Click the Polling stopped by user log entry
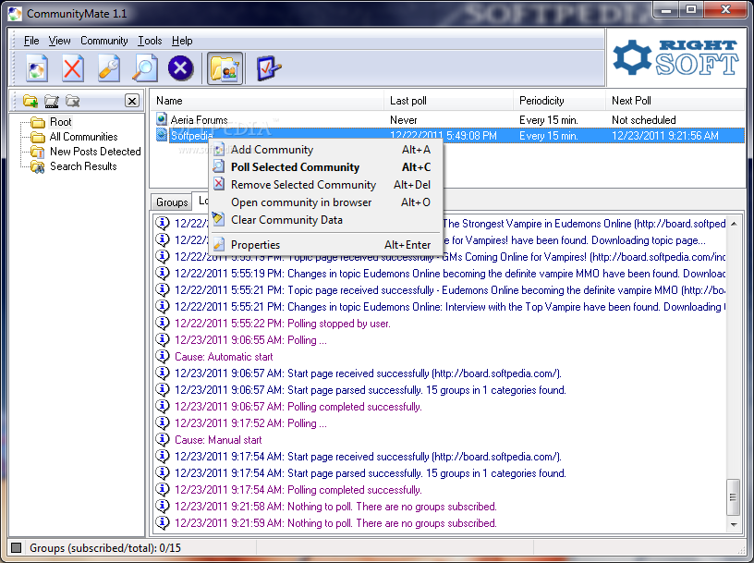This screenshot has height=563, width=754. point(282,324)
